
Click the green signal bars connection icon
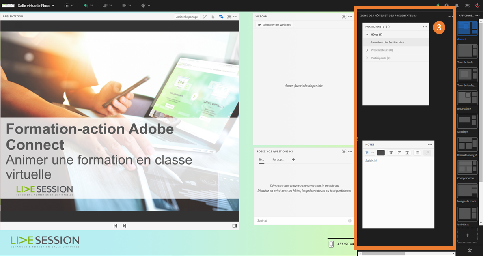438,6
